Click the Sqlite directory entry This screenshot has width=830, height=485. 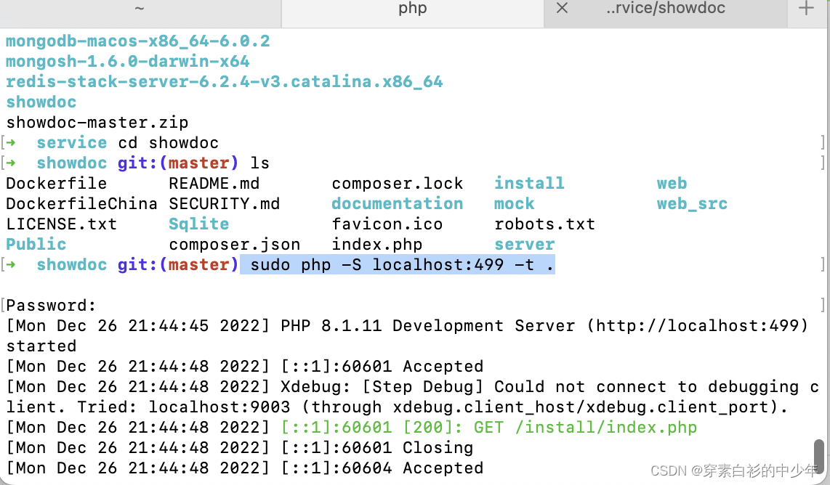198,224
